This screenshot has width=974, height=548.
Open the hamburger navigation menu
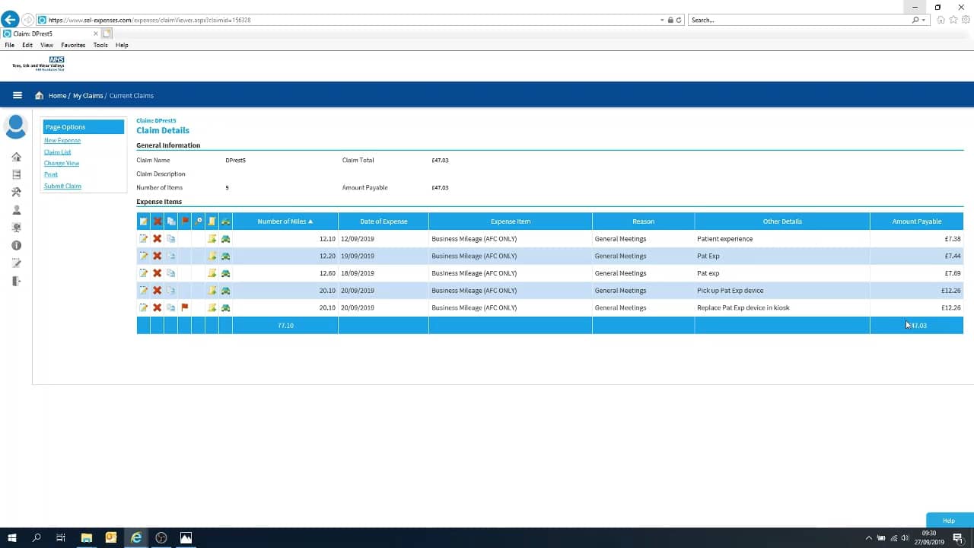click(x=18, y=95)
